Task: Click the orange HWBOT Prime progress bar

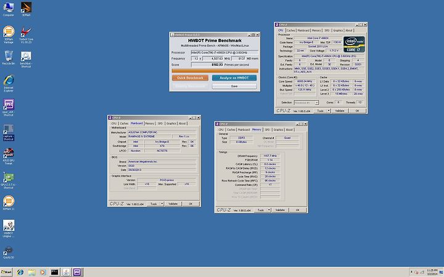Action: (215, 71)
